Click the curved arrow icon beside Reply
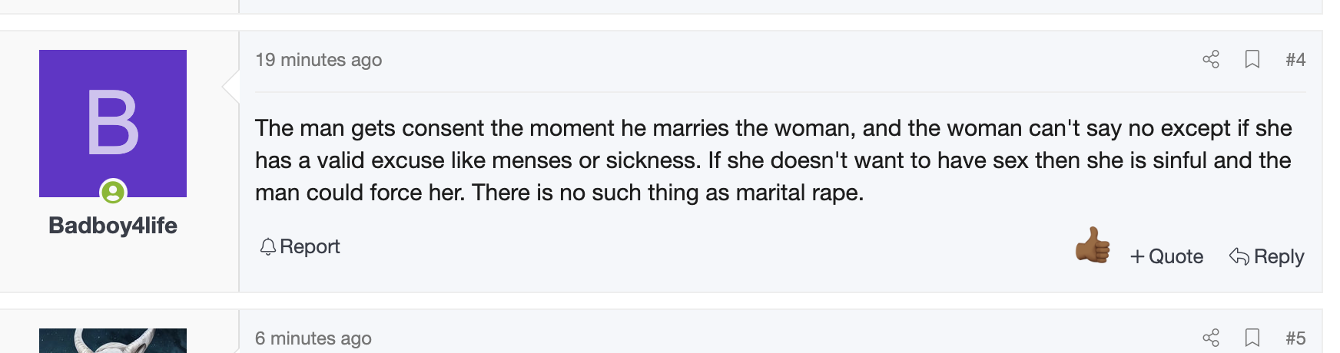 1239,256
